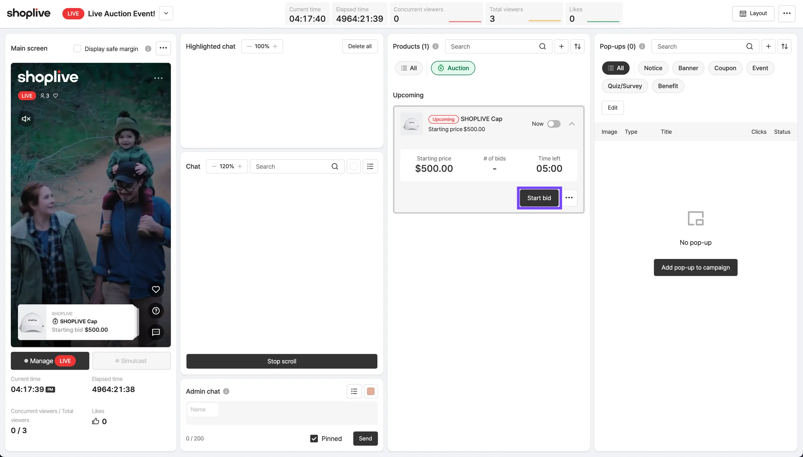Open more options next to Start bid
The width and height of the screenshot is (803, 457).
569,198
